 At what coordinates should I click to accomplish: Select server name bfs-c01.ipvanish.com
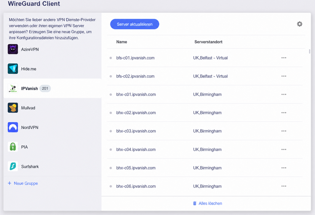135,58
